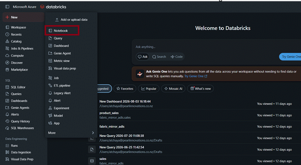Open the sales table item

pos(103,159)
